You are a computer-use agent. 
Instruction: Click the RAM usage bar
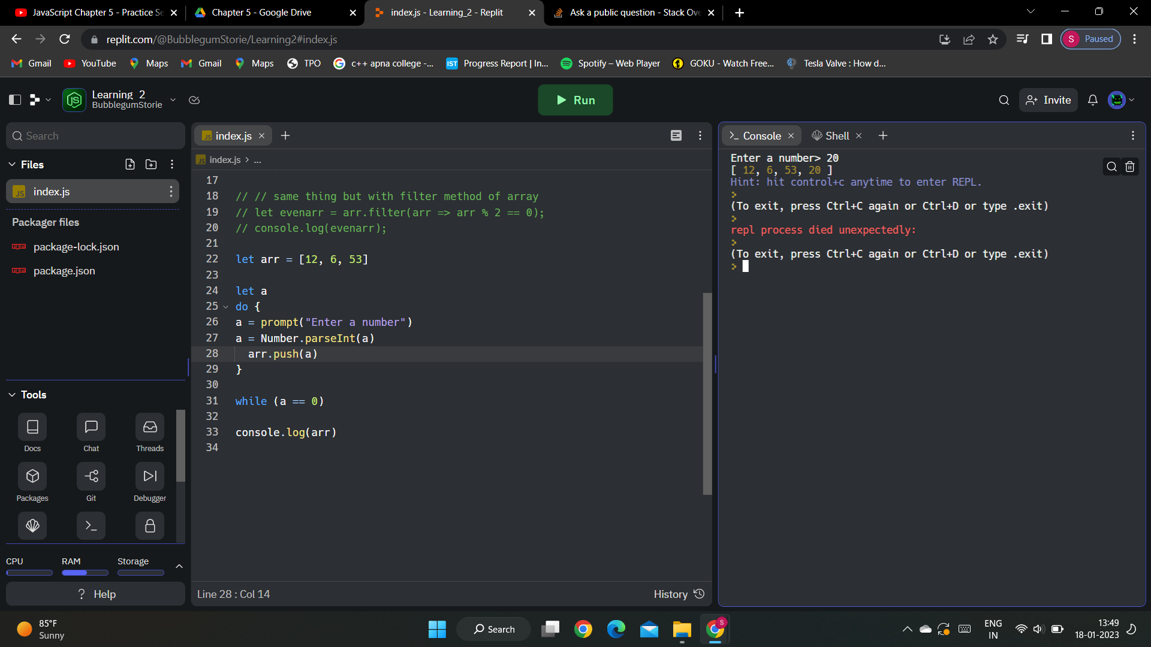pyautogui.click(x=85, y=573)
